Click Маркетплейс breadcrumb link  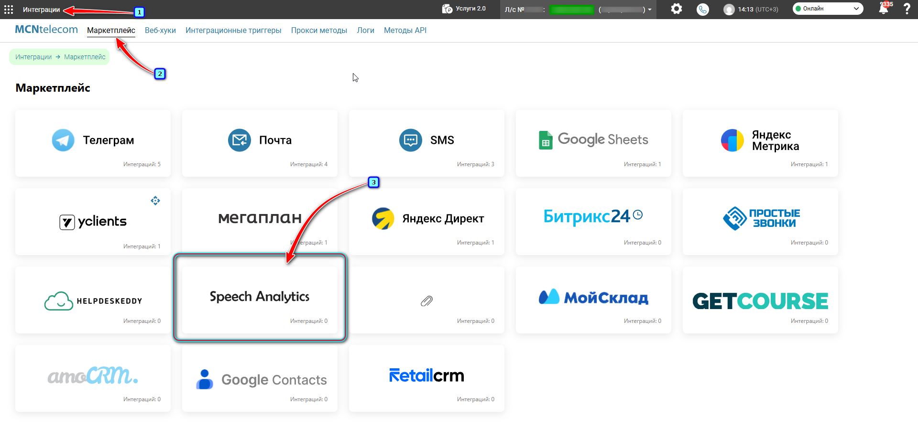click(85, 57)
